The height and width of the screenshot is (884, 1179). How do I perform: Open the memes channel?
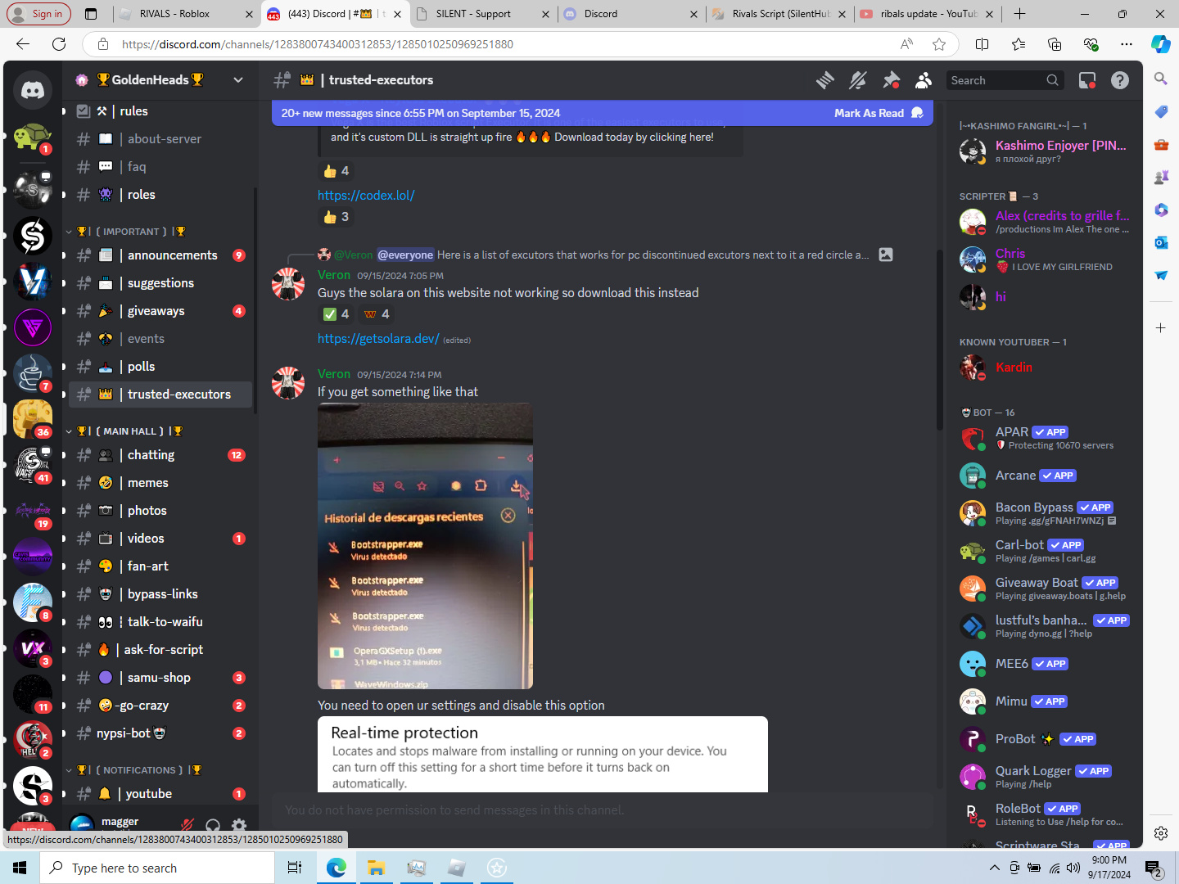click(x=160, y=483)
